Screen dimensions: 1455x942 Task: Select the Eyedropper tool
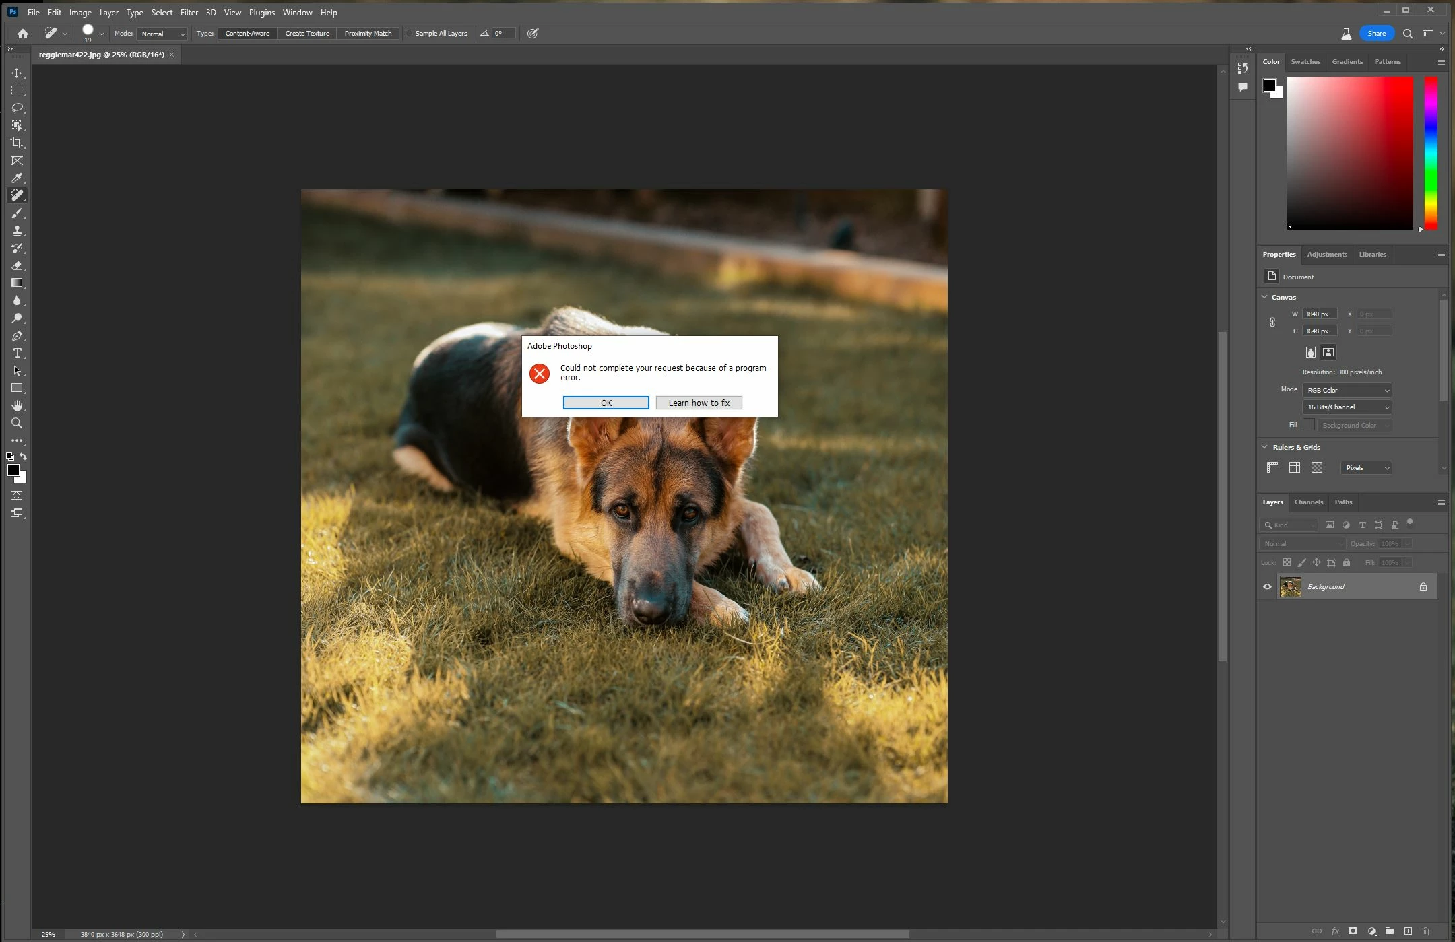tap(17, 178)
